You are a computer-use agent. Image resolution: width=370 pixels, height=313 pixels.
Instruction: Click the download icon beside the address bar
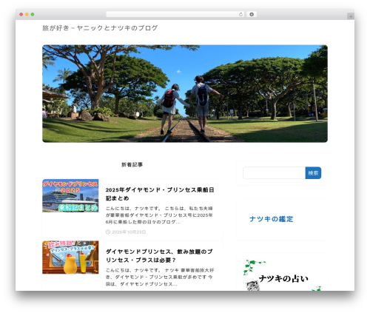[x=252, y=15]
